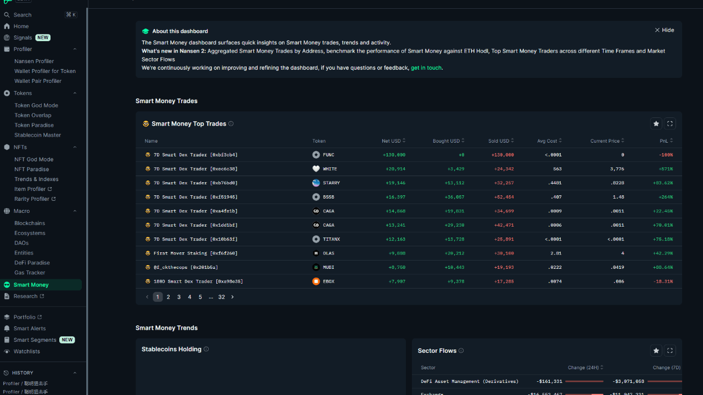Open Nansen Profiler page

pyautogui.click(x=34, y=61)
